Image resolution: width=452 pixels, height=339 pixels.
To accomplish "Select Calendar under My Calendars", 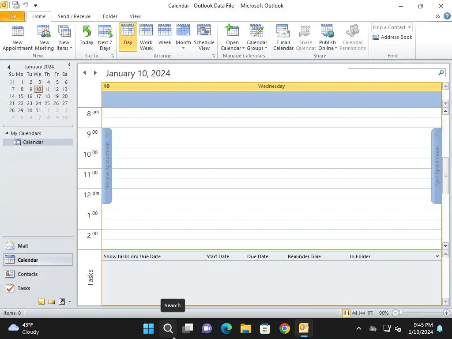I will tap(38, 142).
